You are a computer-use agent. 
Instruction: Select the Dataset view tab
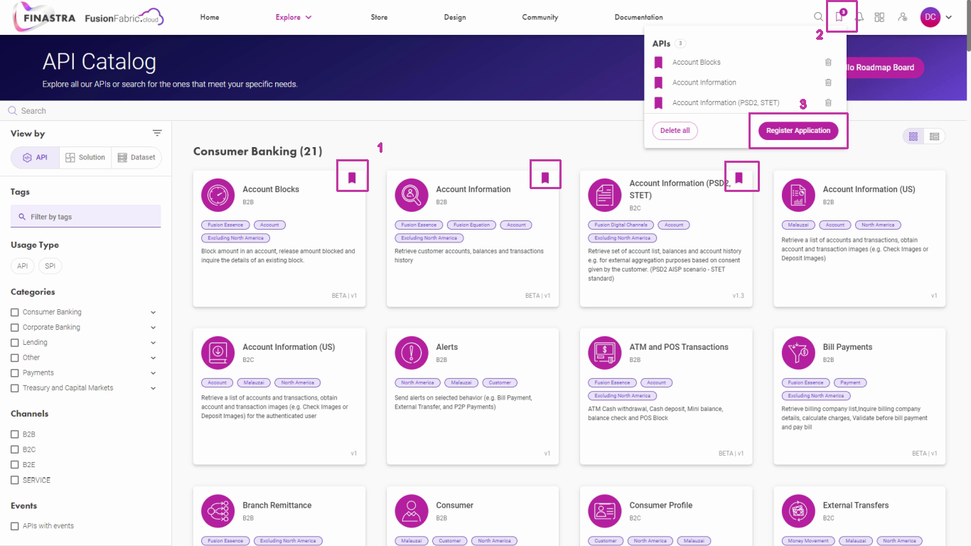pos(136,158)
